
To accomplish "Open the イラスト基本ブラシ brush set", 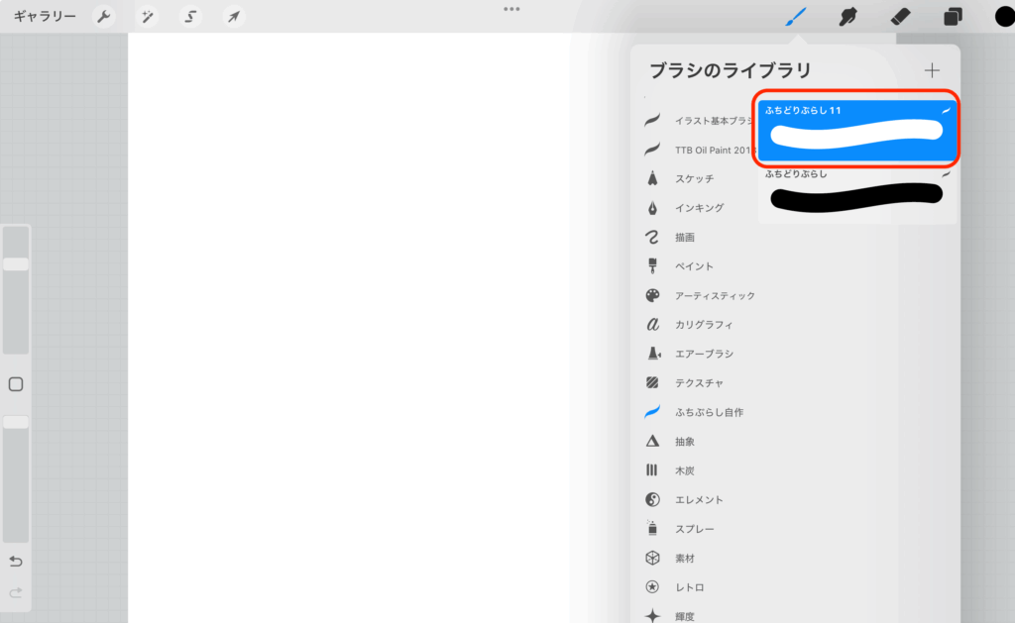I will click(701, 120).
